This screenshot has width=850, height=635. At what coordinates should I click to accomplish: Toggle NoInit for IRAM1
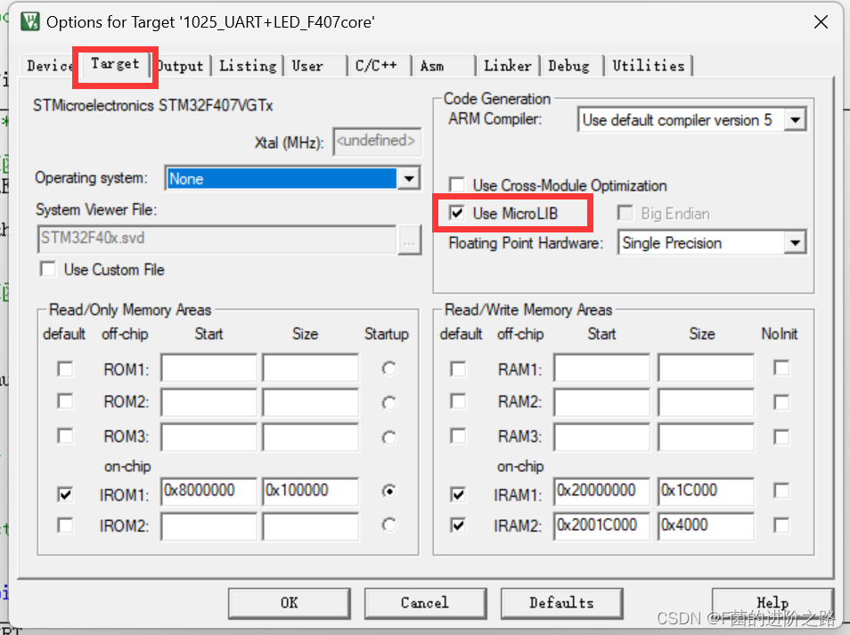tap(780, 491)
